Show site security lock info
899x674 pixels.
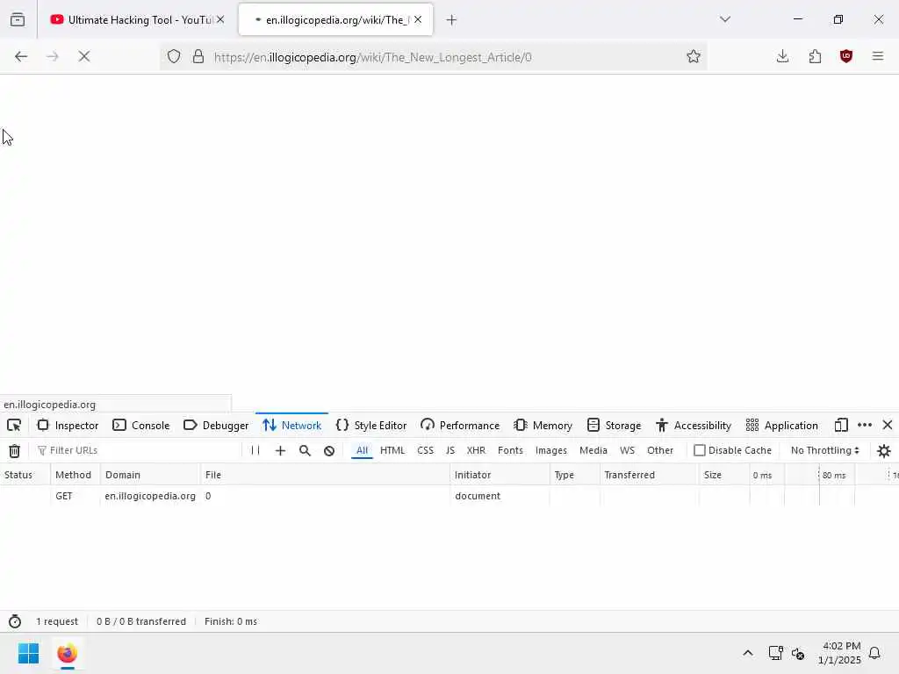click(198, 56)
